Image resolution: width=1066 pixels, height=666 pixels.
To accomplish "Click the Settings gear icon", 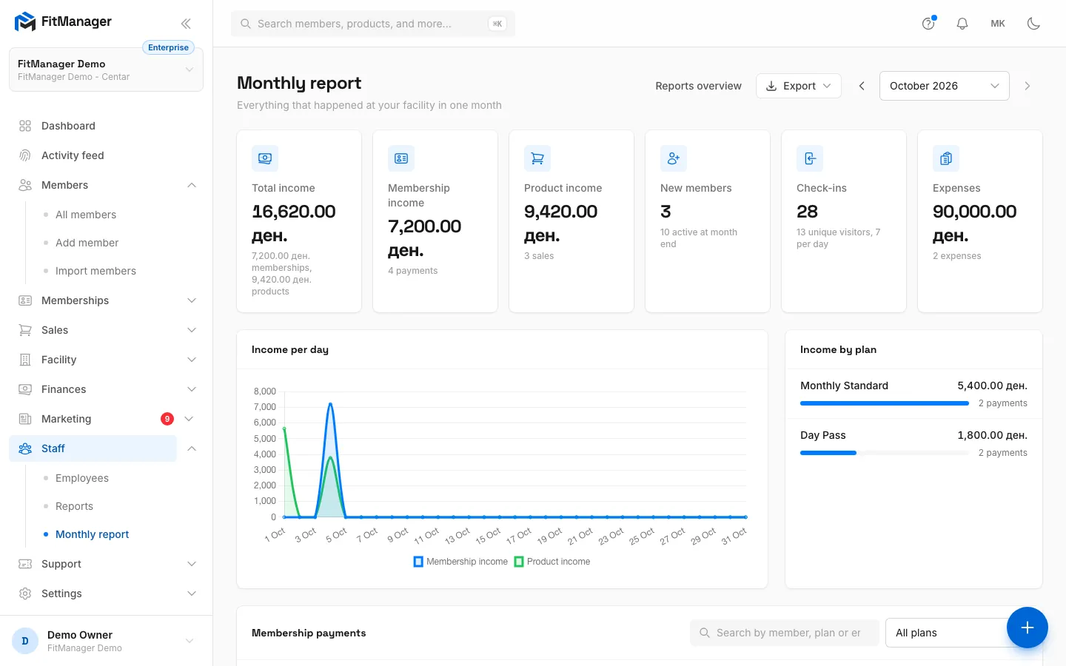I will coord(25,593).
